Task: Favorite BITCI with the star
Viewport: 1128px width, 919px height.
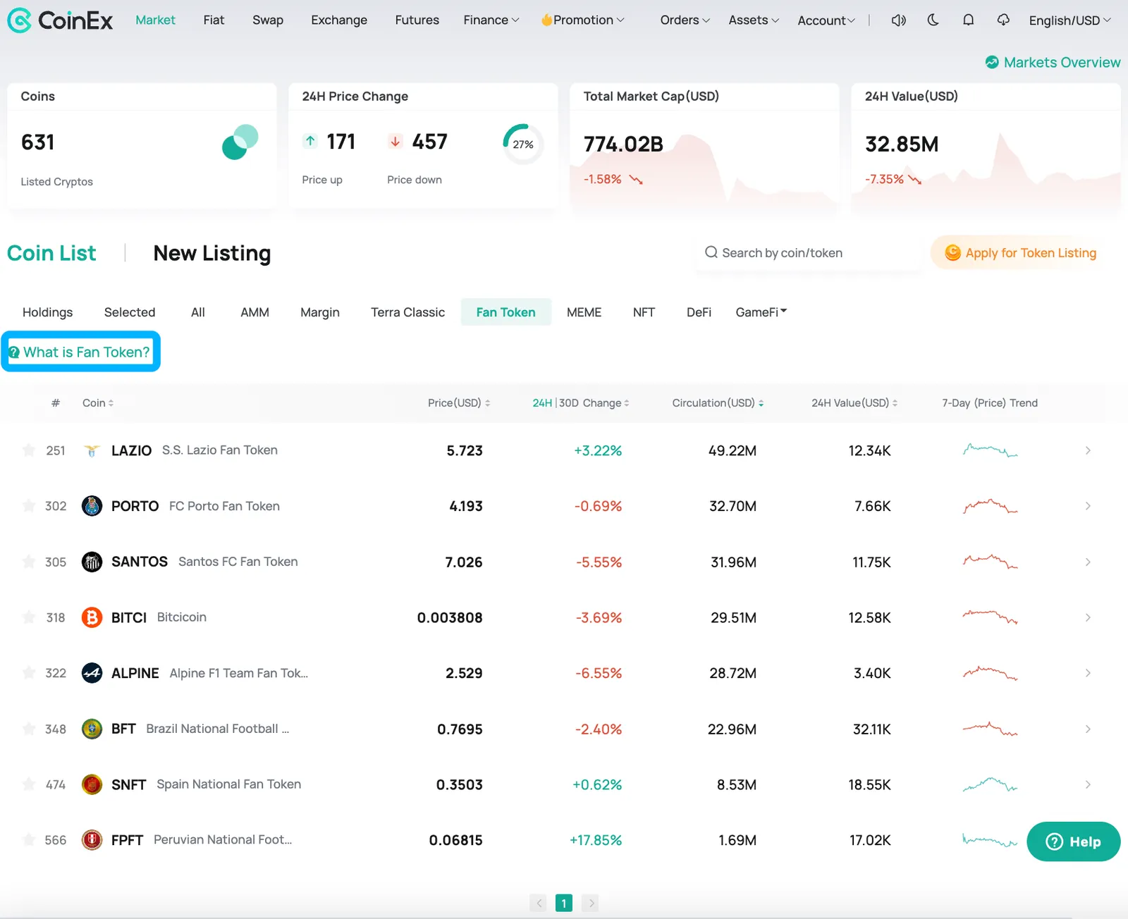Action: pos(29,617)
